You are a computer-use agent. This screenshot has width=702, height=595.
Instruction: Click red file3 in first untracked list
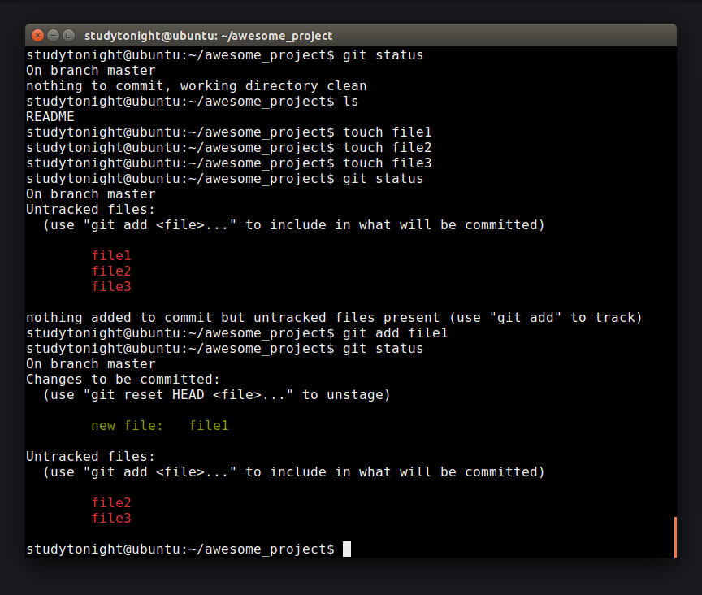pyautogui.click(x=111, y=287)
